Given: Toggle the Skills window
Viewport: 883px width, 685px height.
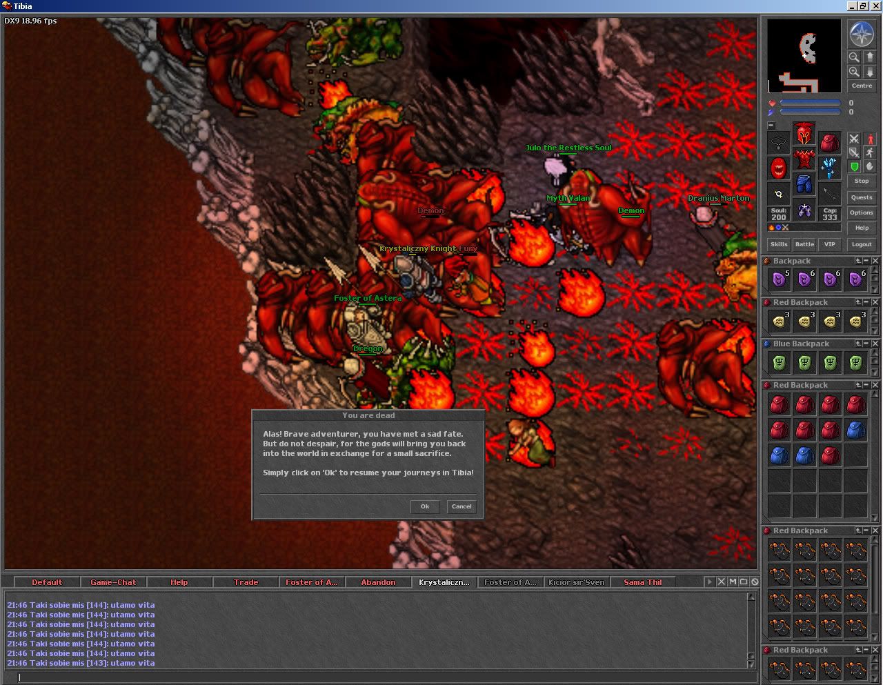Looking at the screenshot, I should coord(779,244).
